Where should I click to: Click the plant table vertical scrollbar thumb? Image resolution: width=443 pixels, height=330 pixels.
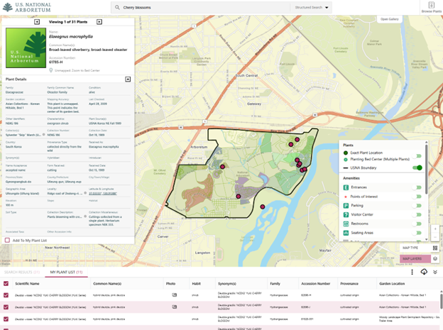[441, 301]
